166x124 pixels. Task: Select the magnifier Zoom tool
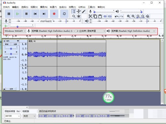74,16
